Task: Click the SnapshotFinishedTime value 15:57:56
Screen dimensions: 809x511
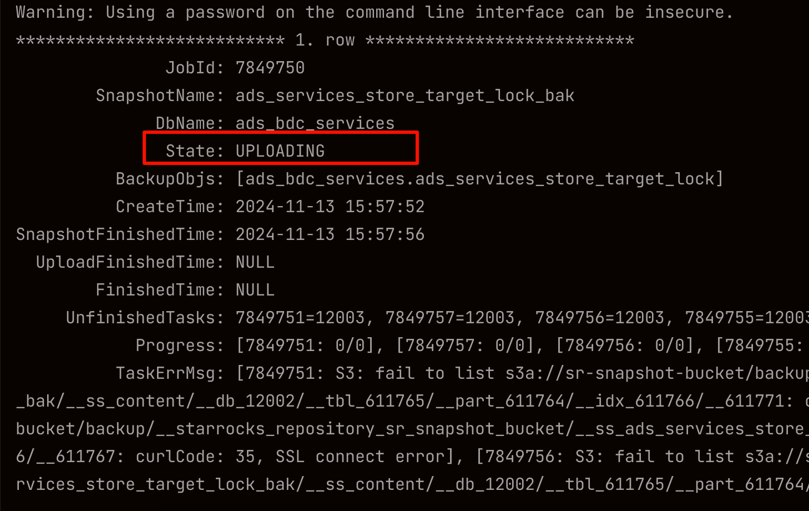Action: tap(385, 234)
